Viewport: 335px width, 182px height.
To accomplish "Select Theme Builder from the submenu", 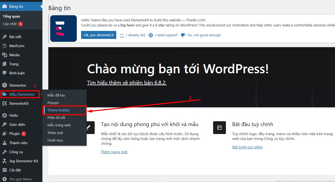I will coord(58,110).
